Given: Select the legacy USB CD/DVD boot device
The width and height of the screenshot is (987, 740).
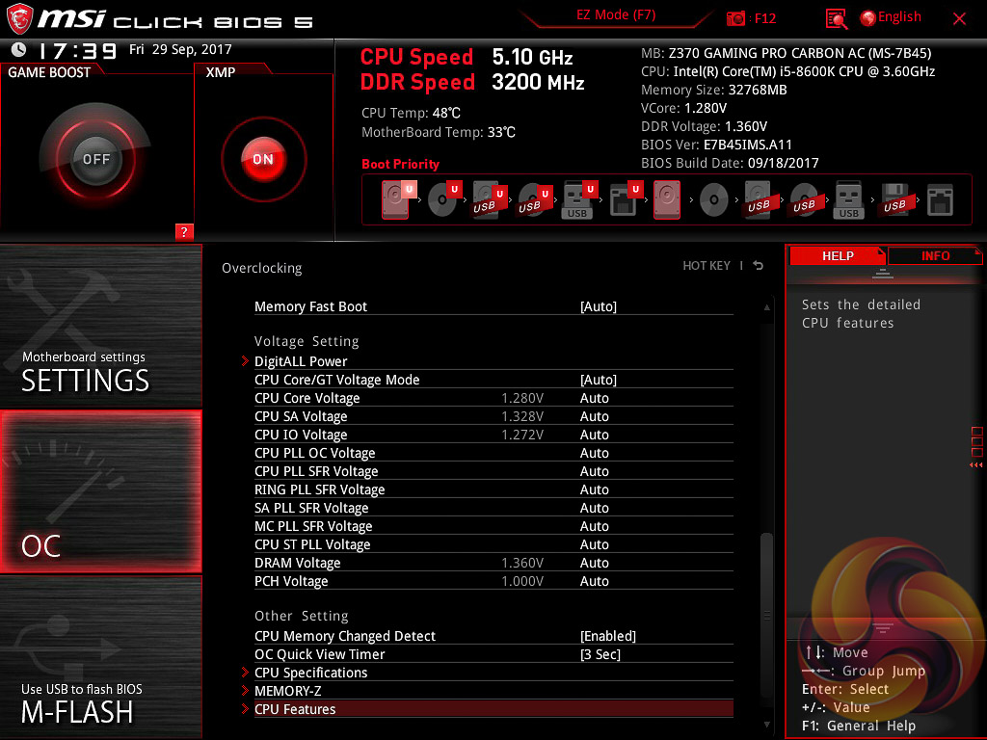Looking at the screenshot, I should tap(804, 200).
